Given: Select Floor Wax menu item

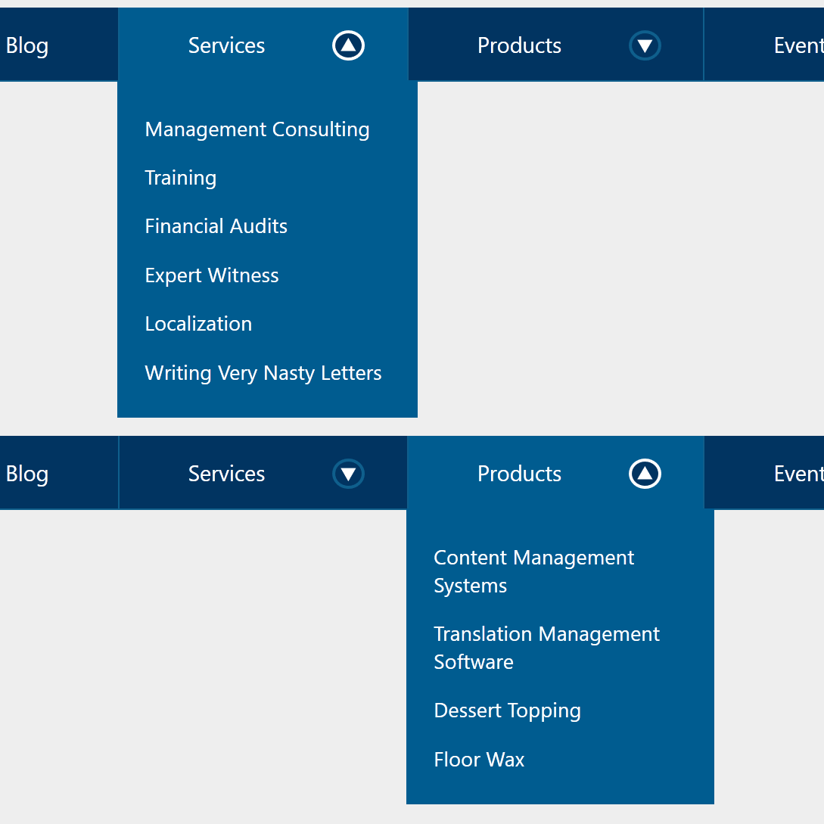Looking at the screenshot, I should click(x=479, y=760).
